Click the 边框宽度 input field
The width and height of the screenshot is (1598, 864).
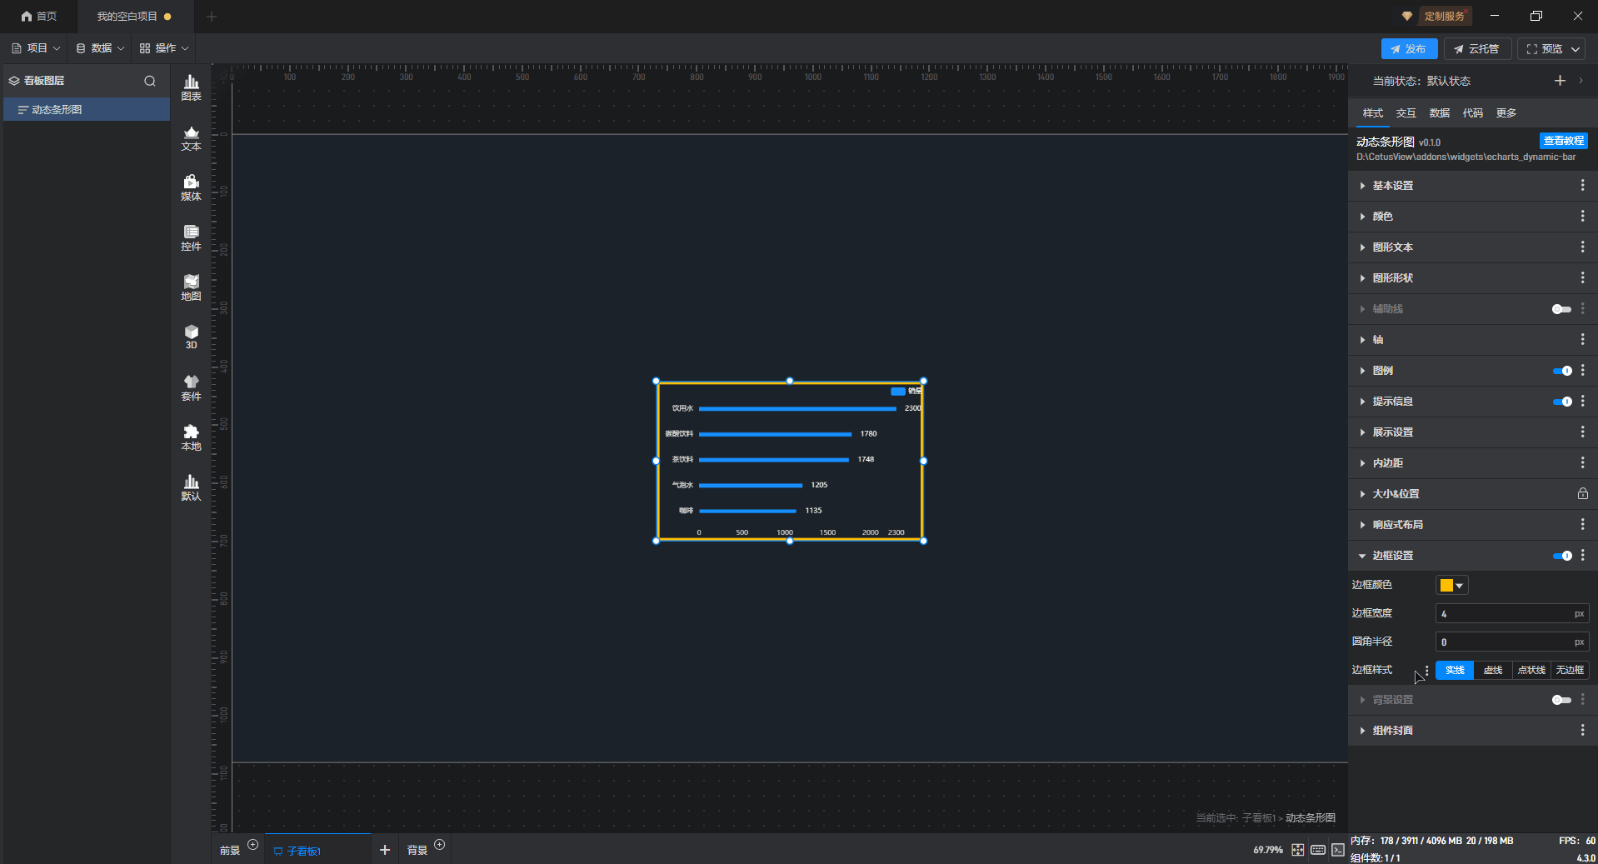click(x=1503, y=614)
